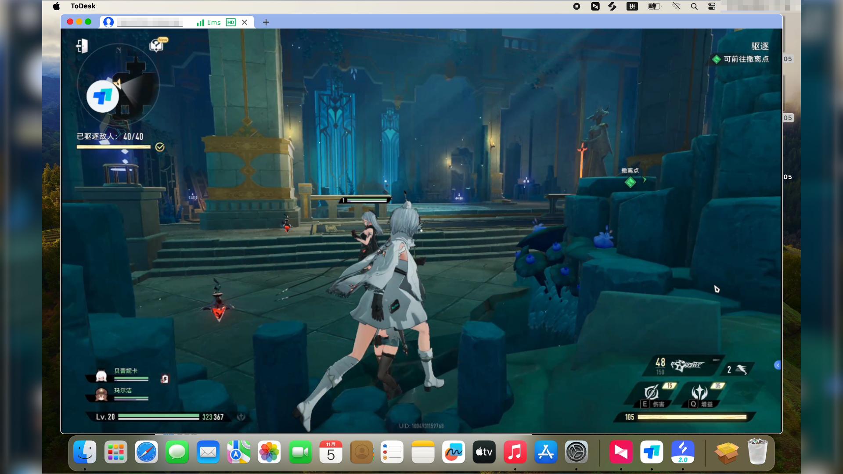Image resolution: width=843 pixels, height=474 pixels.
Task: Click the E damage skill icon
Action: click(x=652, y=392)
